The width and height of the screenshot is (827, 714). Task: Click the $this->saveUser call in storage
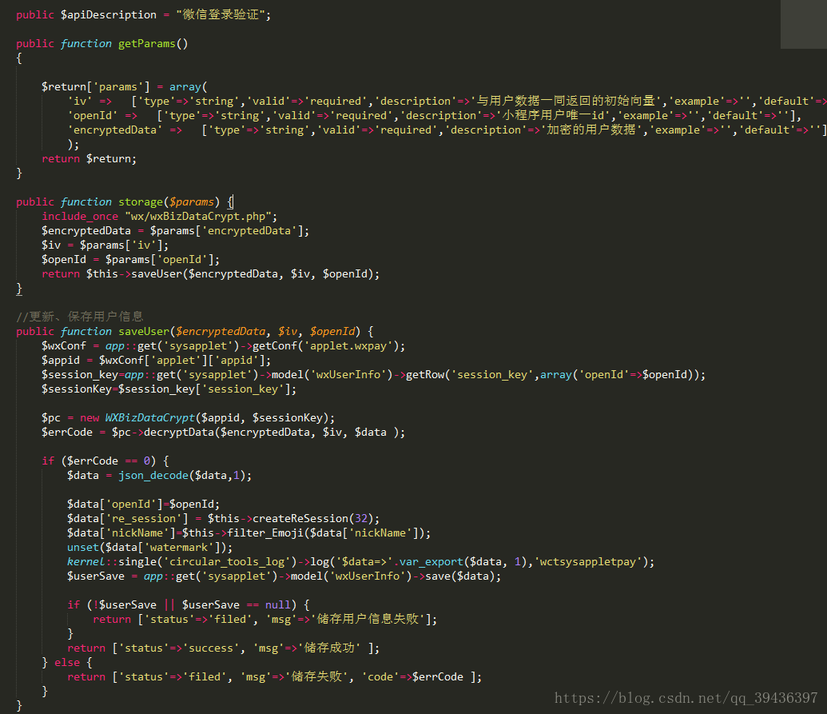pos(233,274)
